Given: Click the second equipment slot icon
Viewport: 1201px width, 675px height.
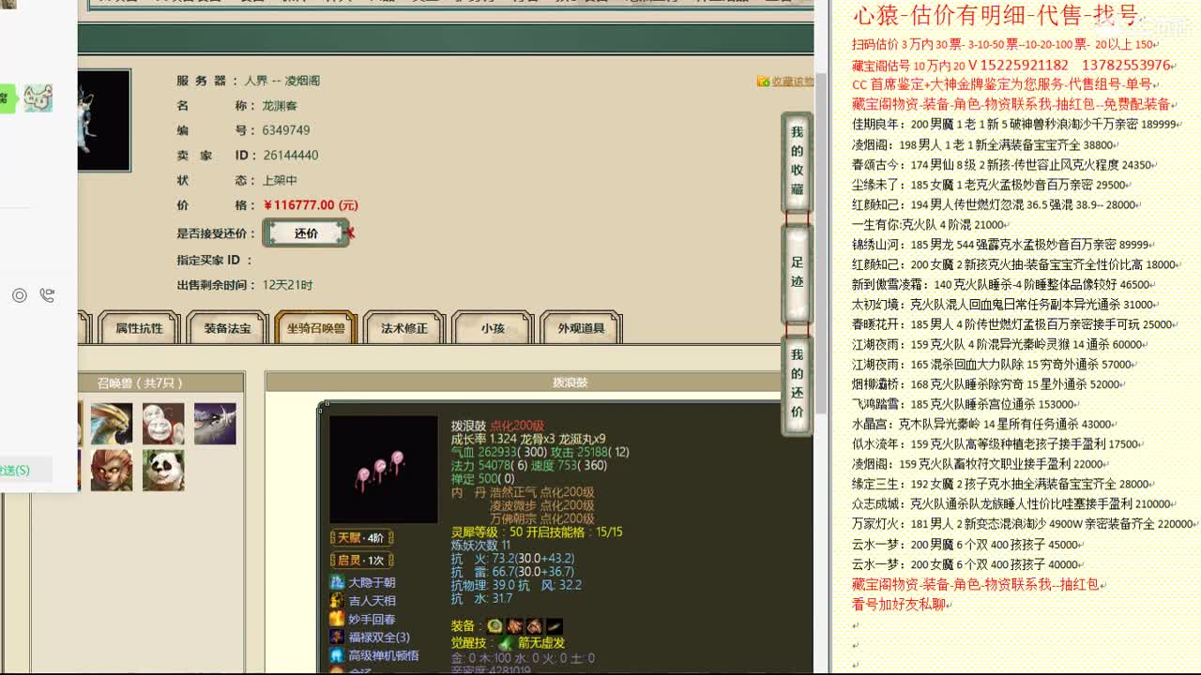Looking at the screenshot, I should tap(514, 625).
